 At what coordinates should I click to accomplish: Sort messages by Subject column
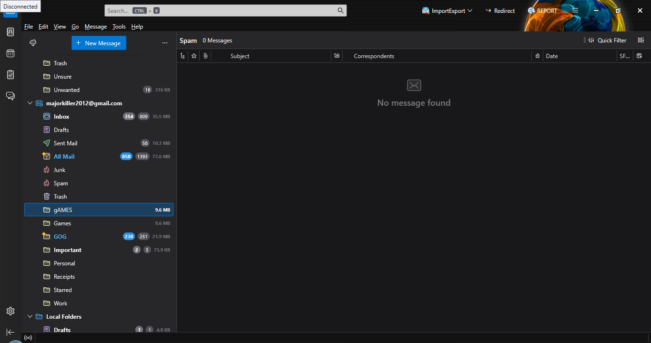[x=271, y=56]
